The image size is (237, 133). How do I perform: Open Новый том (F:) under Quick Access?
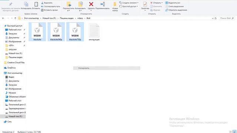coord(15,53)
